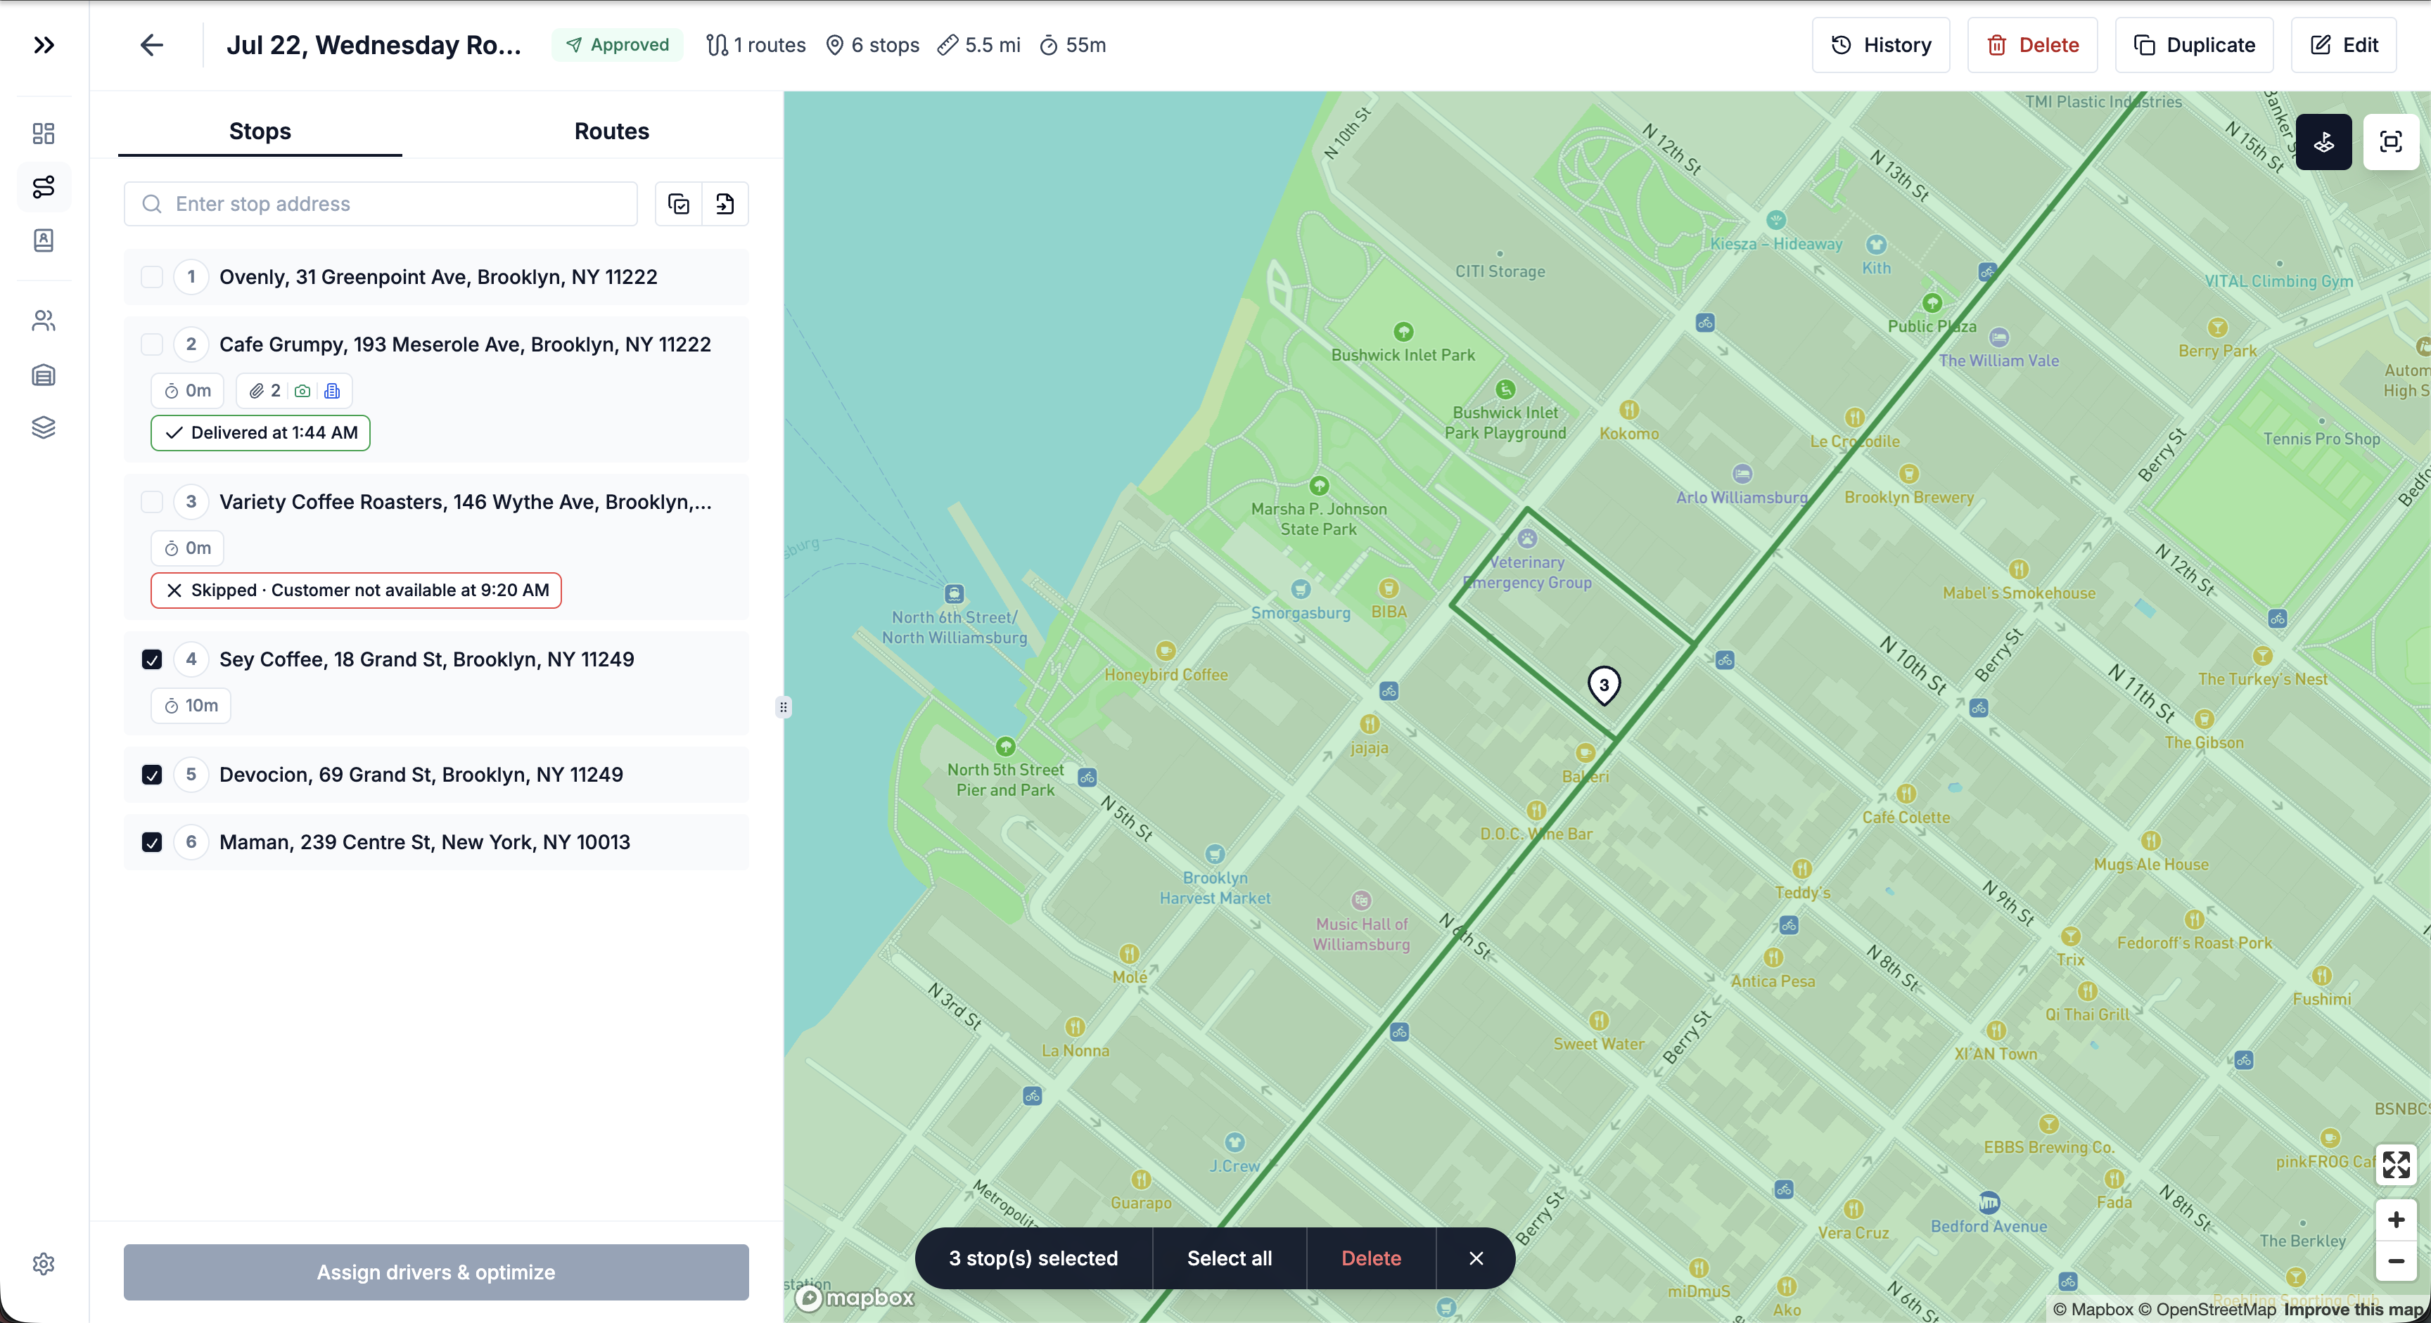Click the panel resize handle grip

[x=784, y=707]
